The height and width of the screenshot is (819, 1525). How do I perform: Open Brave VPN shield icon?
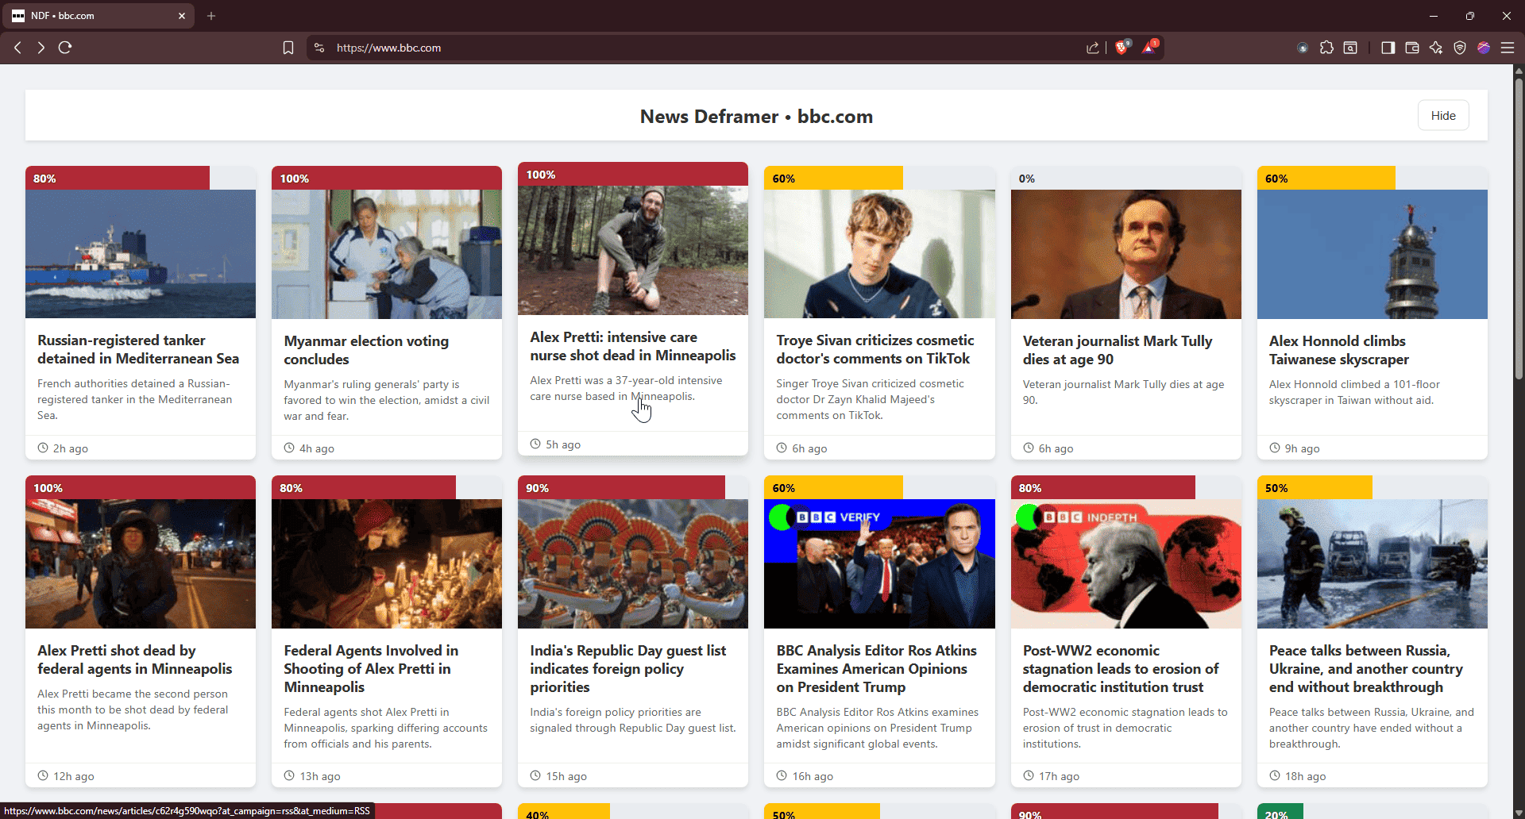1459,48
